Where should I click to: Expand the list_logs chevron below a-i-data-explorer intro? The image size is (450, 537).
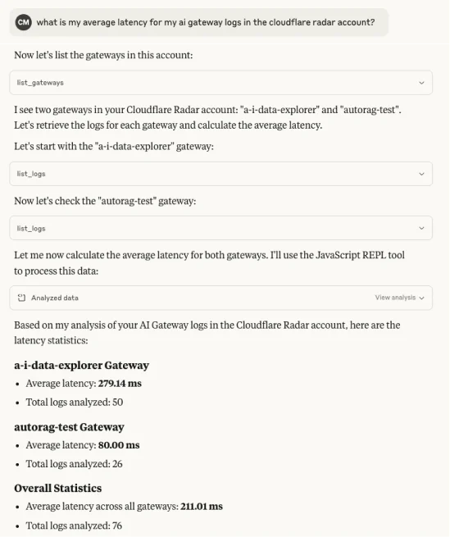(421, 174)
